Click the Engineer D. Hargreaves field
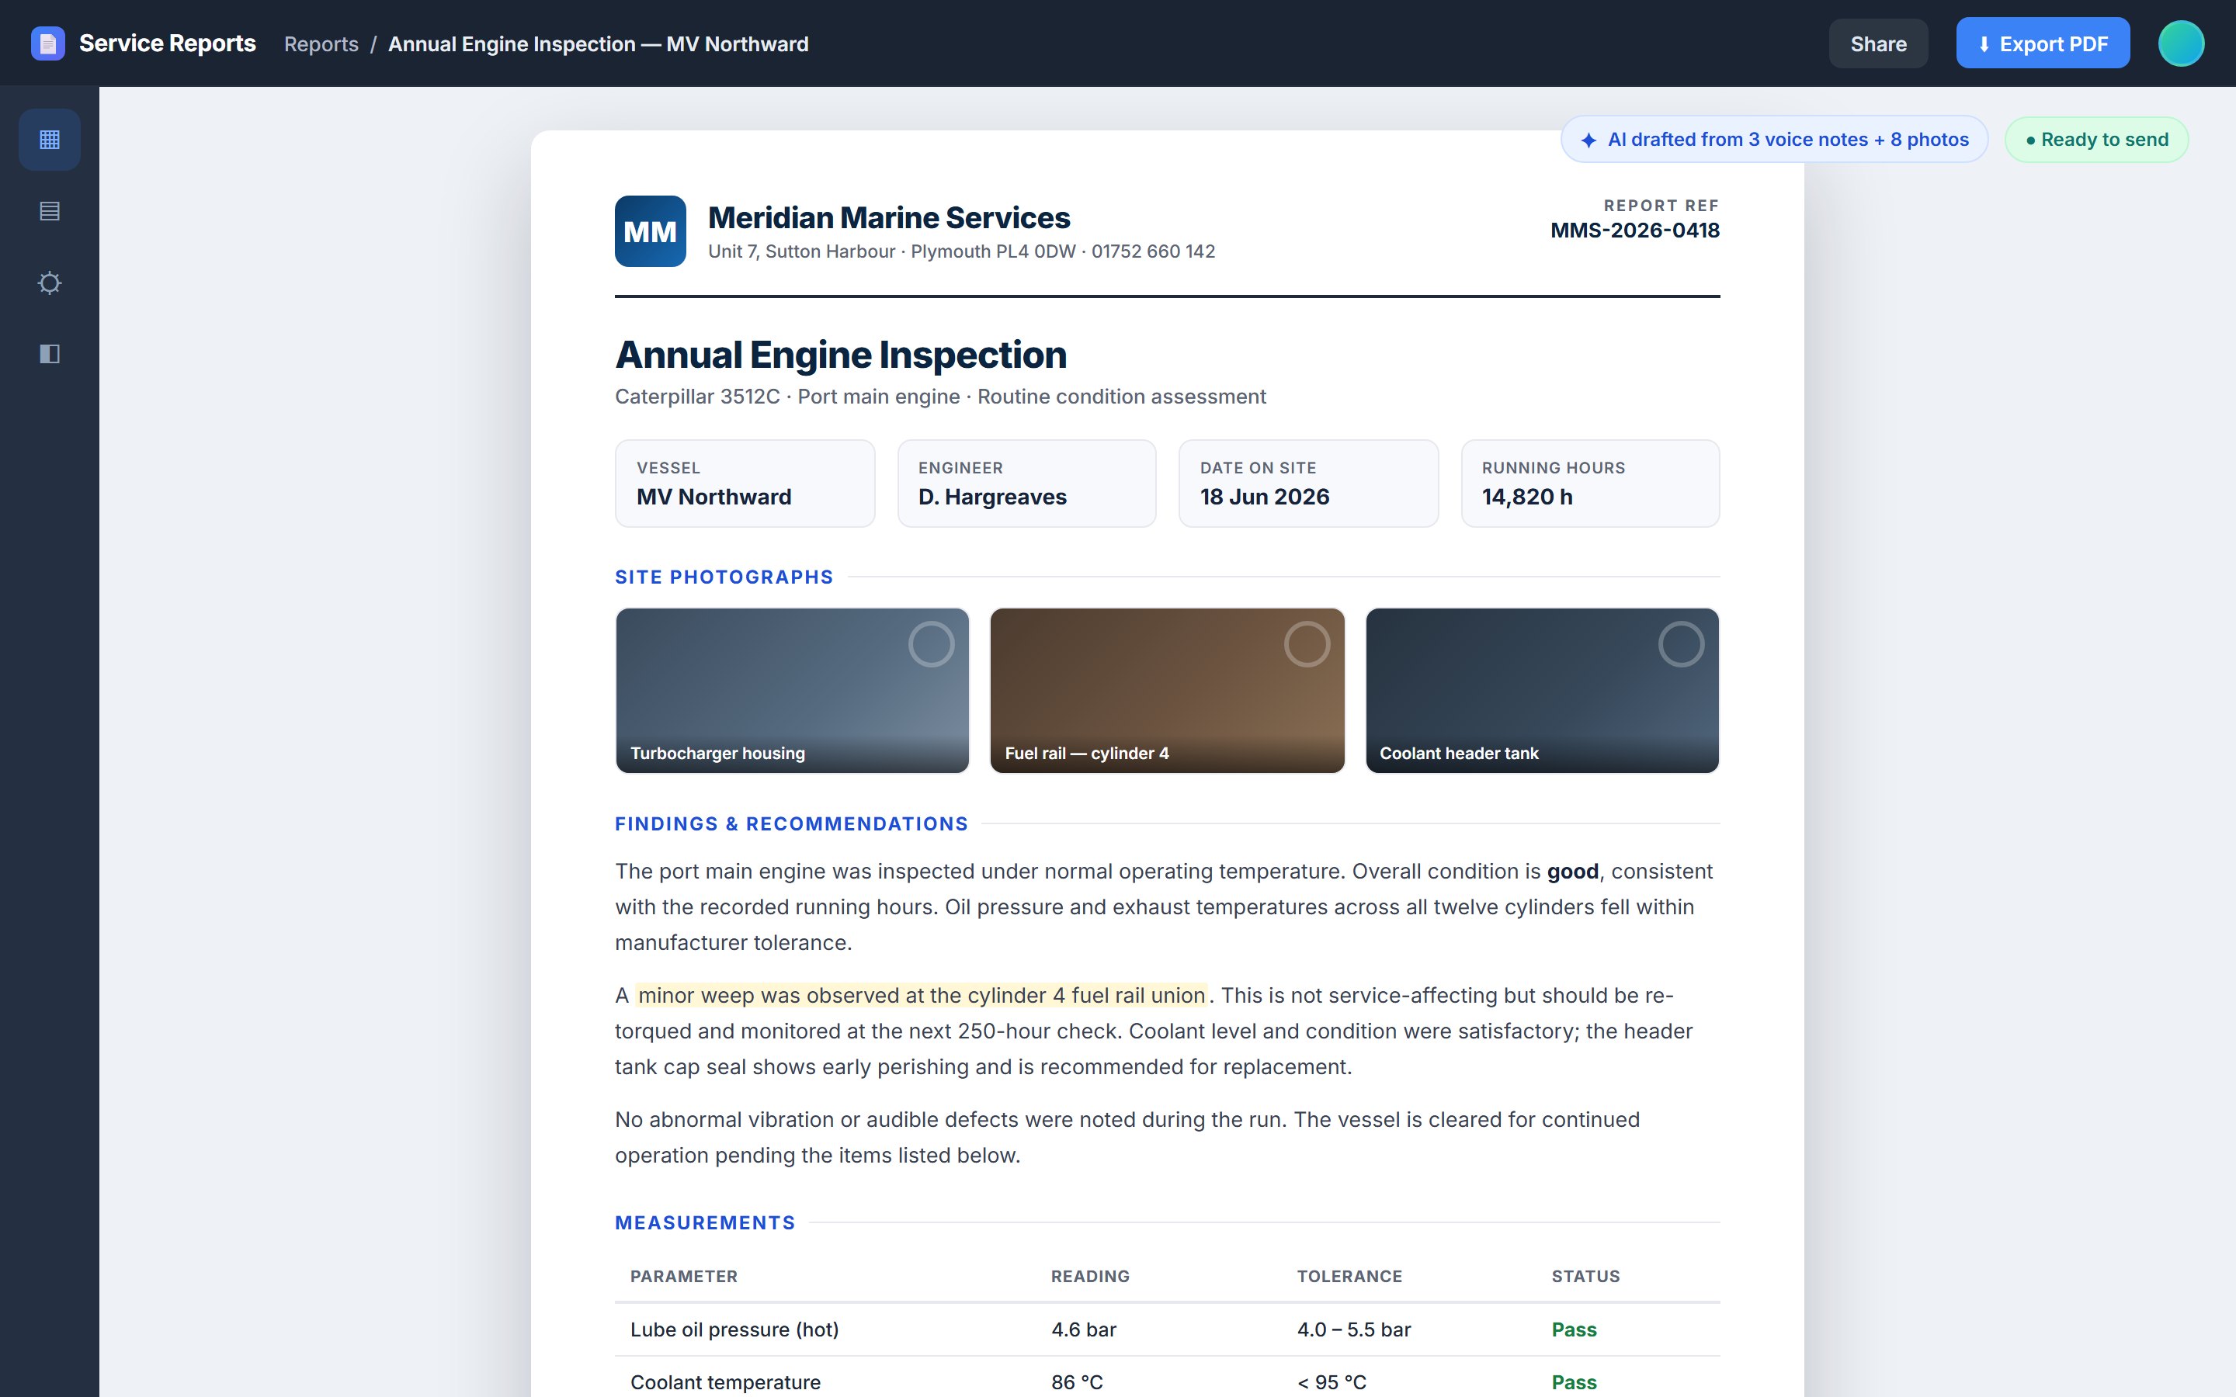The height and width of the screenshot is (1397, 2236). (x=1026, y=484)
